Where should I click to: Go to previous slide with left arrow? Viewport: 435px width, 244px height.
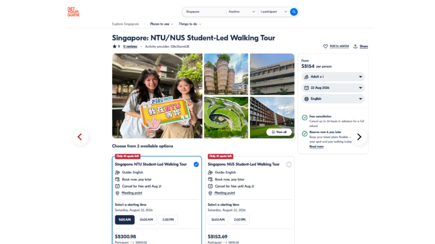[80, 137]
